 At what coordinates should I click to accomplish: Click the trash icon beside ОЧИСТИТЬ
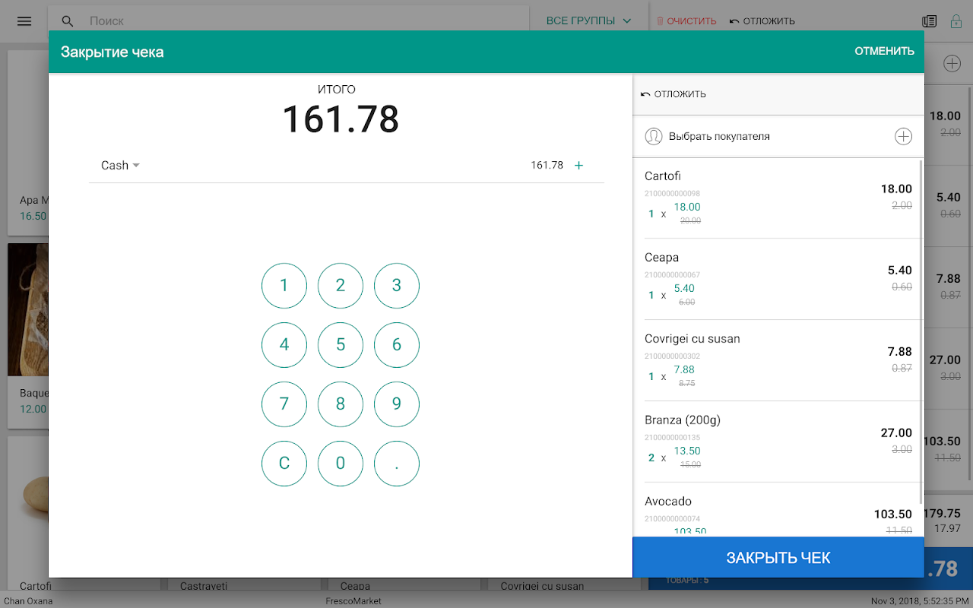tap(660, 21)
